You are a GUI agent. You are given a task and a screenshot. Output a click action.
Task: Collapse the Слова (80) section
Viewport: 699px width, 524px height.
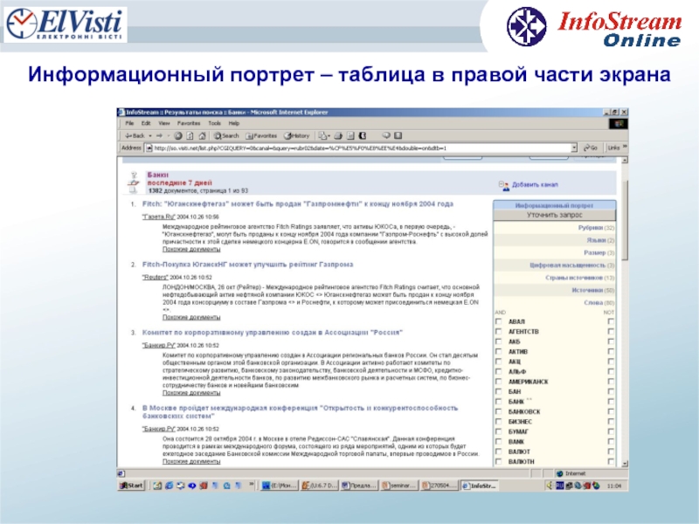[x=599, y=302]
